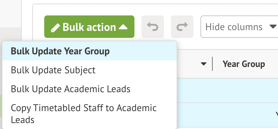Click the column divider before Year Group
Viewport: 278px width, 129px height.
212,64
